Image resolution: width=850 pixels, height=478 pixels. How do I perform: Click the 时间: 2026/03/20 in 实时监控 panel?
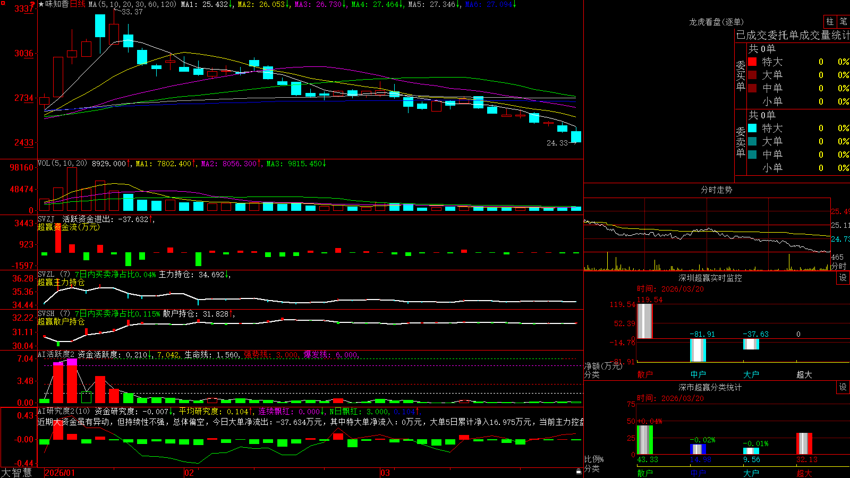(670, 289)
